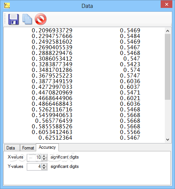This screenshot has width=175, height=189.
Task: Click the save floppy disk icon
Action: click(14, 19)
